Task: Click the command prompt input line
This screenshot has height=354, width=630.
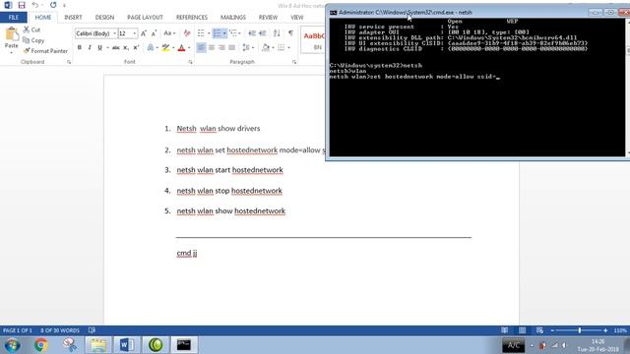Action: tap(414, 77)
